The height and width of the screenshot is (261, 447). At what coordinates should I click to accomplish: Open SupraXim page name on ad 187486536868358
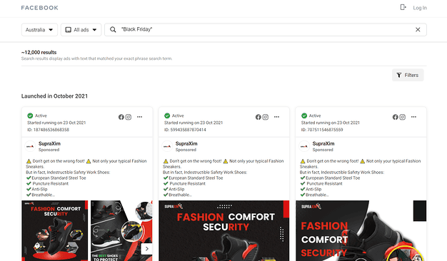point(49,143)
